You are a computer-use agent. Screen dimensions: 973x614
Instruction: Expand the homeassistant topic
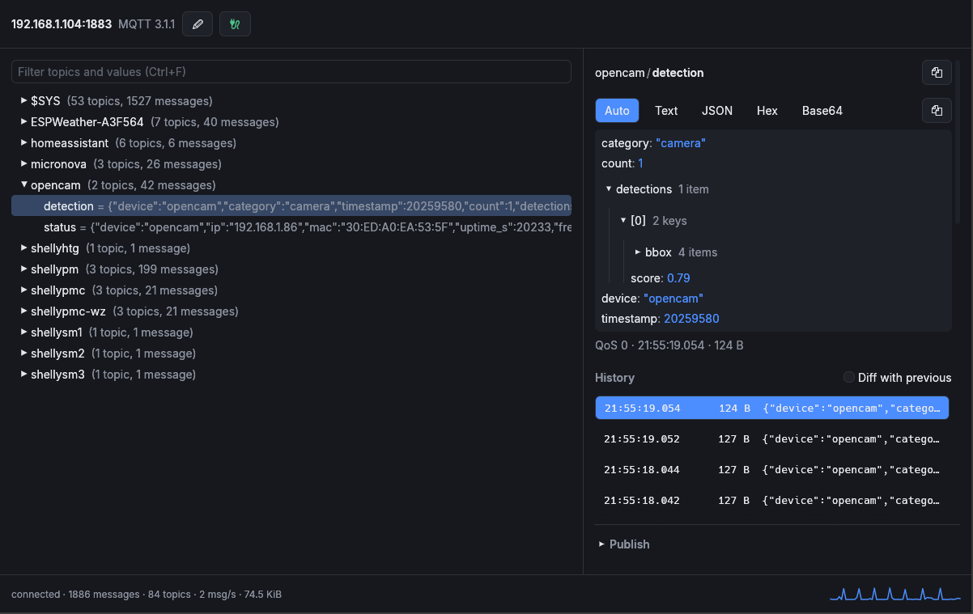click(x=24, y=143)
